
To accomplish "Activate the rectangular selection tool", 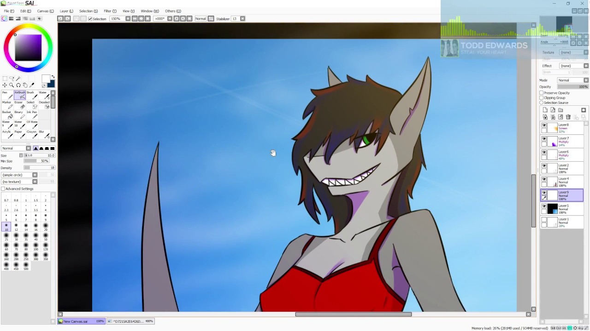I will (5, 79).
